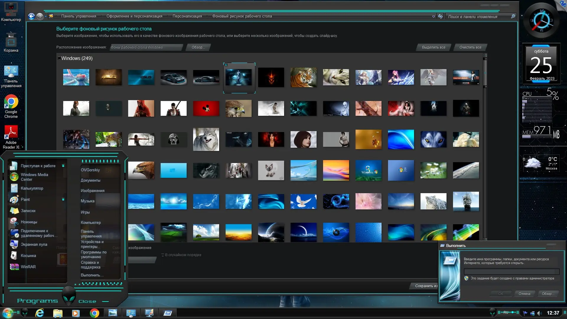Viewport: 567px width, 319px height.
Task: Expand the Paint jump list arrow
Action: [63, 199]
